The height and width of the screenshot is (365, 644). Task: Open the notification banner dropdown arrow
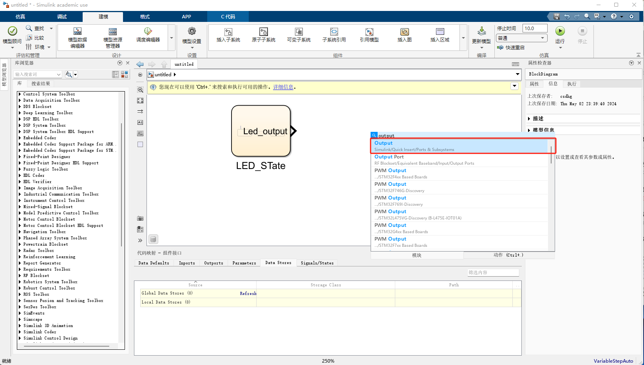(x=514, y=86)
